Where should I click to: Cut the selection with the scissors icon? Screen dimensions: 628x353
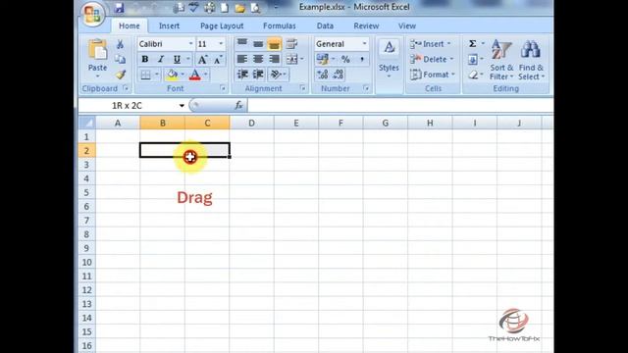coord(120,44)
